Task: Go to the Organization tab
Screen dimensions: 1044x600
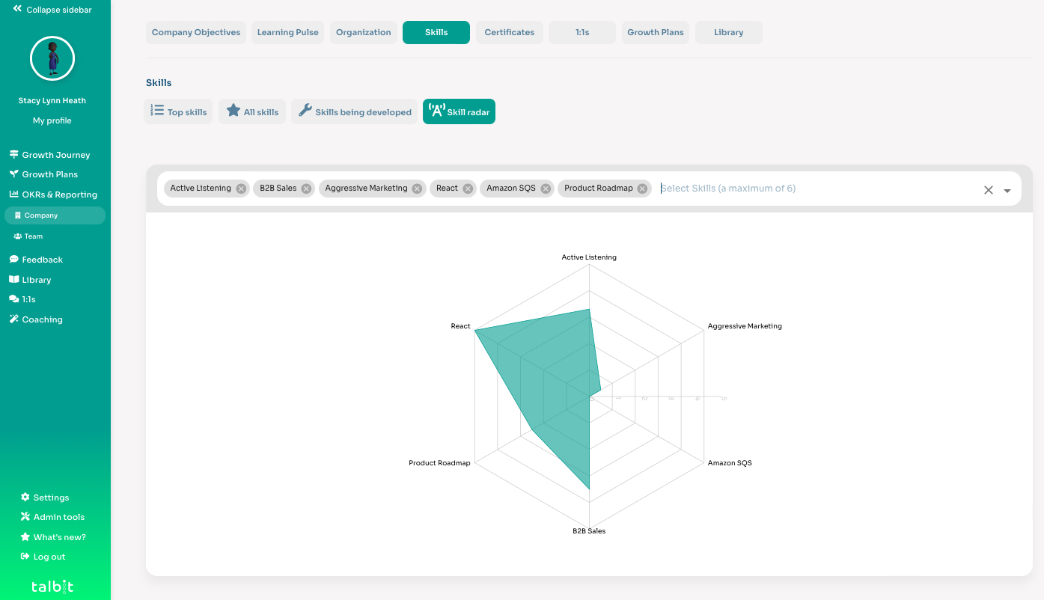Action: coord(364,32)
